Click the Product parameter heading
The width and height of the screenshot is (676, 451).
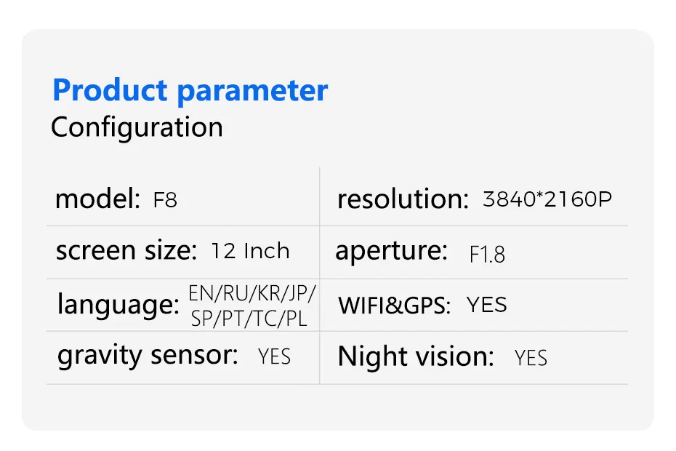click(190, 92)
